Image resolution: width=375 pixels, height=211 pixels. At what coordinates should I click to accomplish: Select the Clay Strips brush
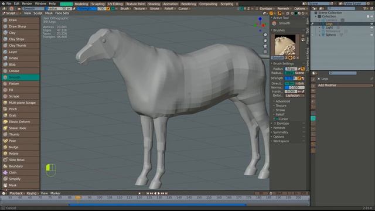(x=21, y=39)
